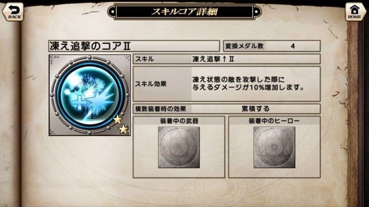Viewport: 369px width, 207px height.
Task: Click the upper gold star on the core
Action: [118, 120]
